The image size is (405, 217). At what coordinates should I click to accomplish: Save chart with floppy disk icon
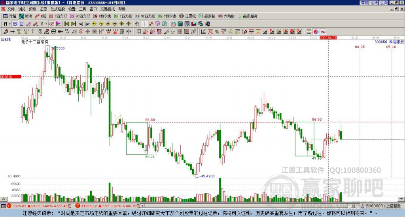tap(194, 24)
